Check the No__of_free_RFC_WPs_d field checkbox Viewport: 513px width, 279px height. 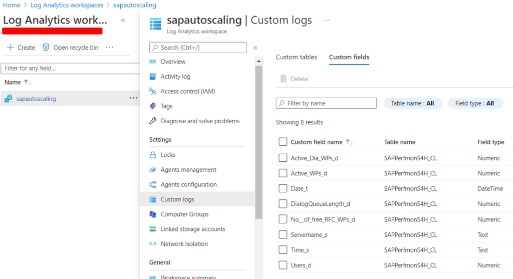click(283, 219)
